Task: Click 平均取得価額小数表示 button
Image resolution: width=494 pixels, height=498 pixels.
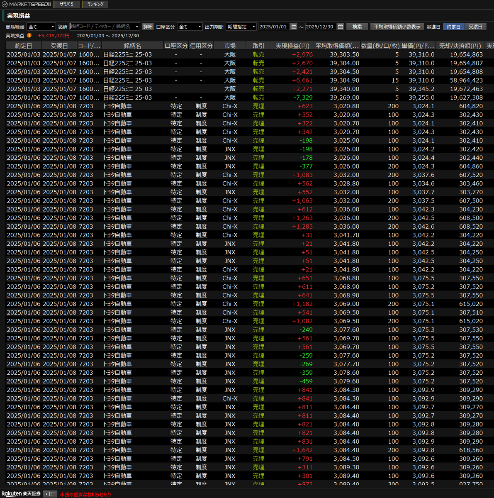Action: coord(397,27)
